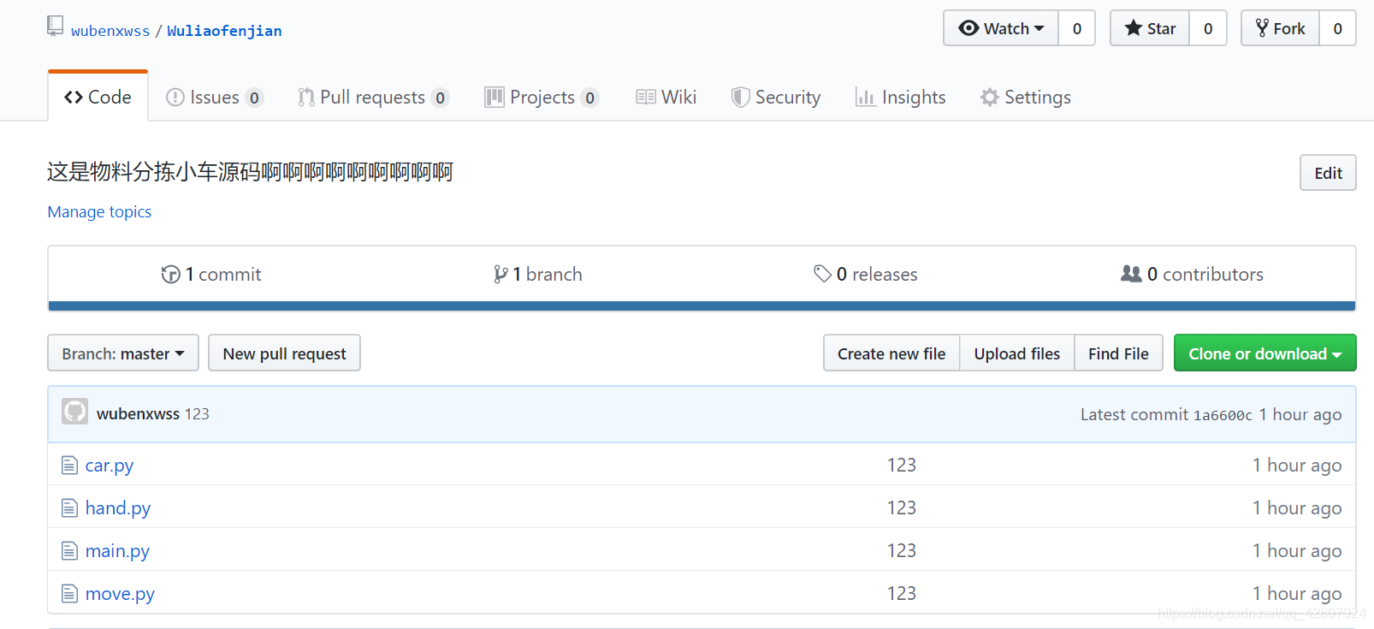Star this repository

coord(1150,28)
